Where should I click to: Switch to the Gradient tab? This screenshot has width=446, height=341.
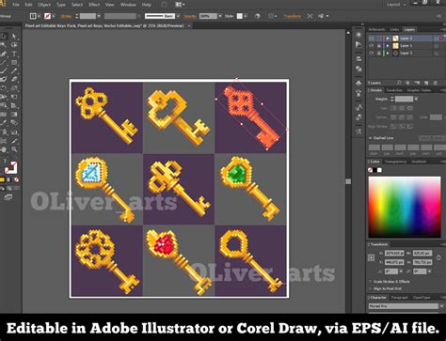click(x=419, y=162)
